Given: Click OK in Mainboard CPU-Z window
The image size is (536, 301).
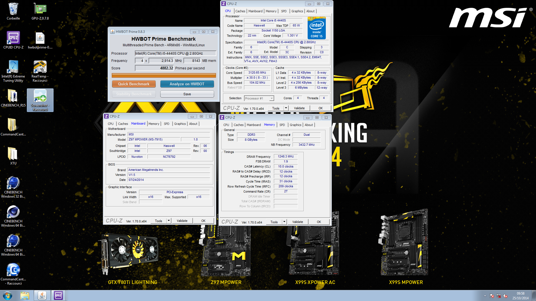Looking at the screenshot, I should coord(203,221).
